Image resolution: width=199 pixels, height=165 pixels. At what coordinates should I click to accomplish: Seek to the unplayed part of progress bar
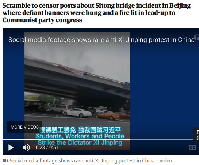pos(162,140)
